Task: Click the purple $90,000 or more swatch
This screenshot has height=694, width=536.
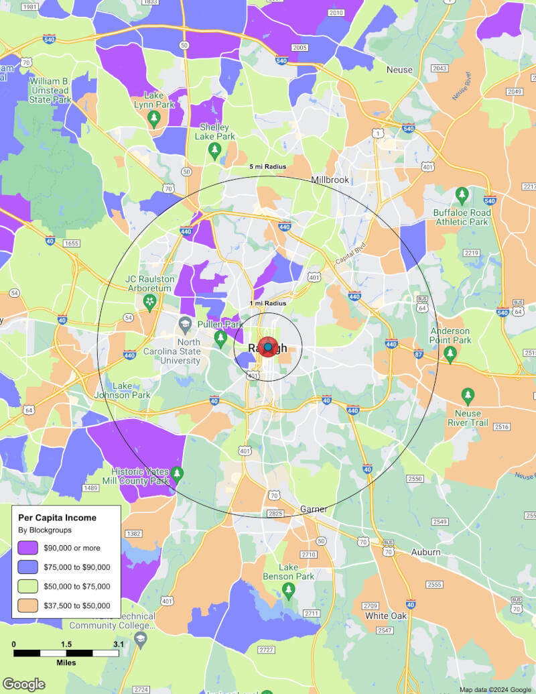Action: tap(27, 548)
